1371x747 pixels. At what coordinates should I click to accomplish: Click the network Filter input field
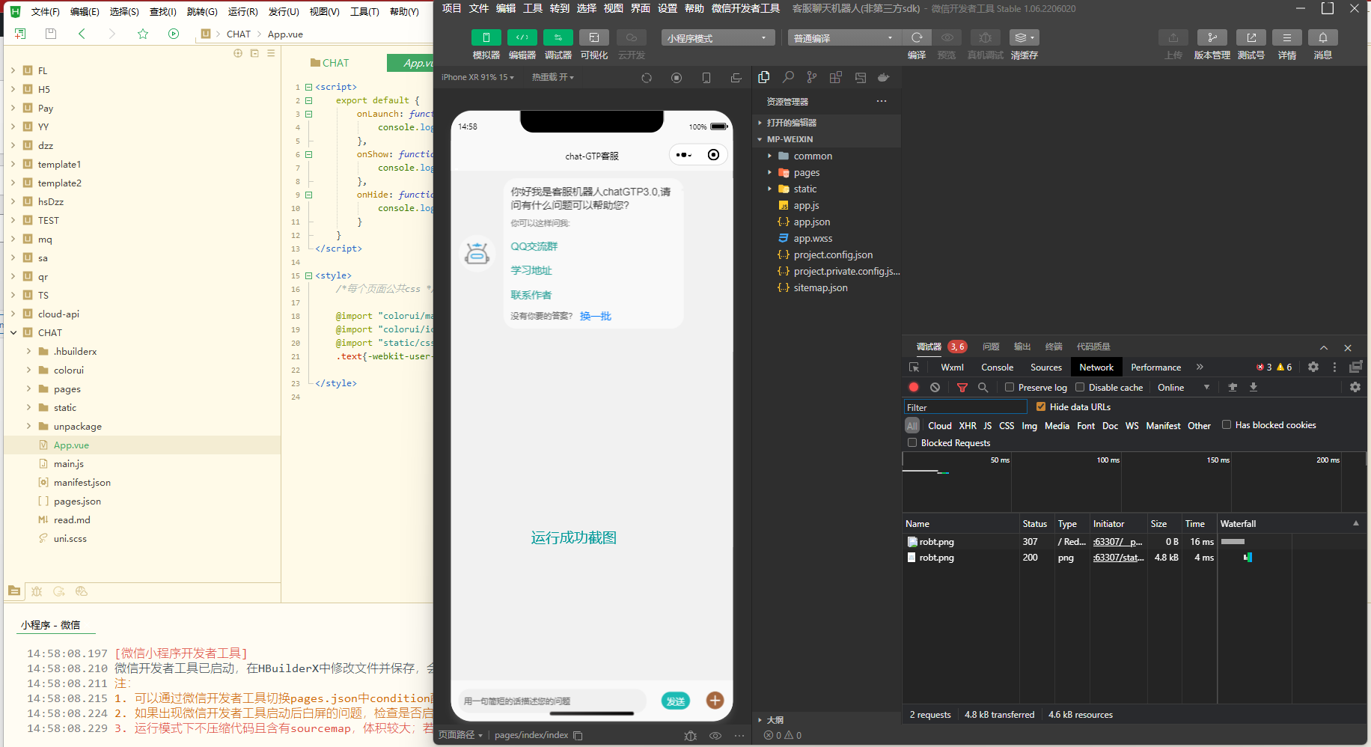pos(965,407)
